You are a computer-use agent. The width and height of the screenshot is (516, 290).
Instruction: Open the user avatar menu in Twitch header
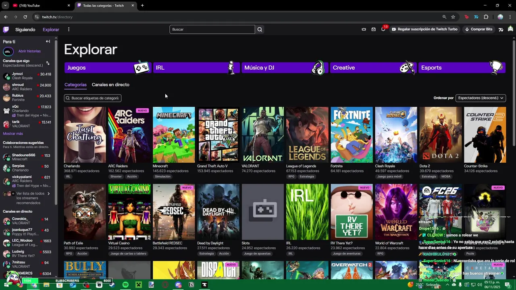click(510, 29)
